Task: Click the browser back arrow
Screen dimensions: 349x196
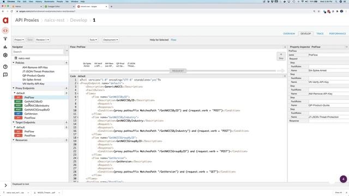Action: pos(3,11)
